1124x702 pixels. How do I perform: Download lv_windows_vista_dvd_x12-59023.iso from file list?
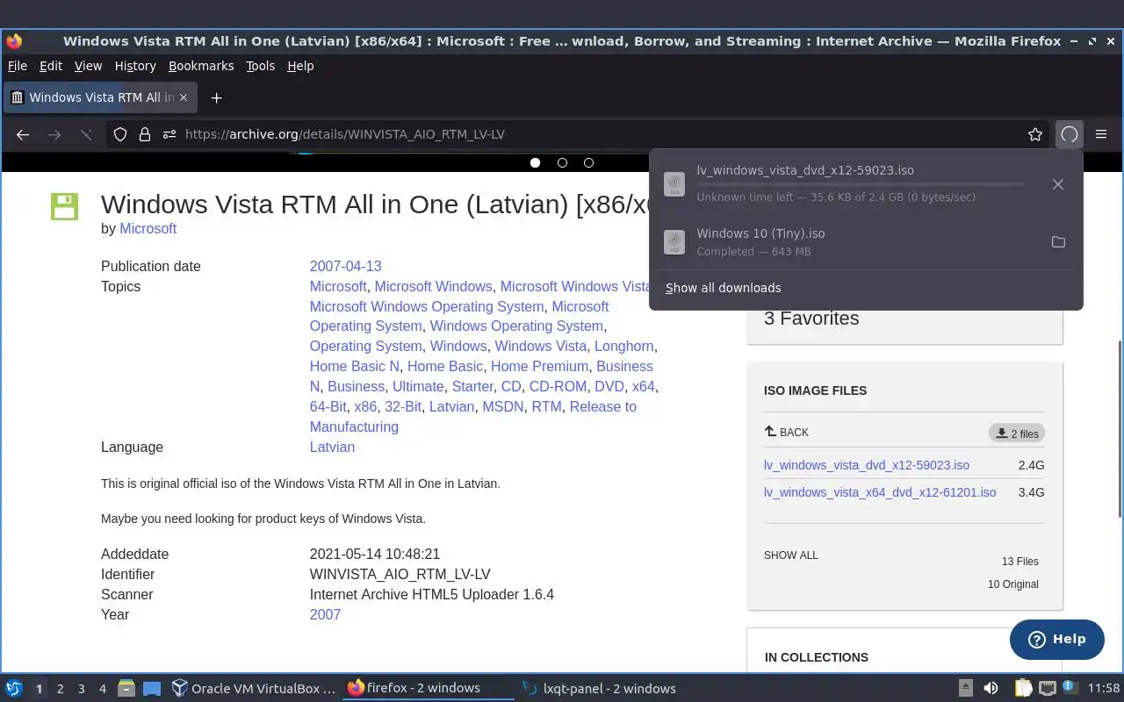tap(867, 465)
